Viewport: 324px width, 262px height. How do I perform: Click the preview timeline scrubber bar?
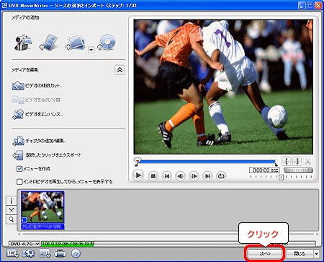[207, 162]
